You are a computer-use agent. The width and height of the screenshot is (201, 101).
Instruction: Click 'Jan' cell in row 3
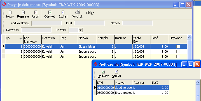click(x=69, y=56)
